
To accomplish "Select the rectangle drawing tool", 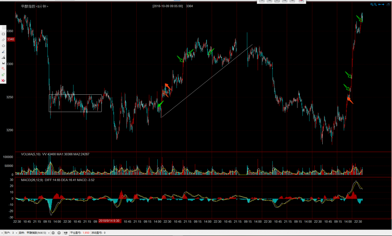I will tap(3, 34).
